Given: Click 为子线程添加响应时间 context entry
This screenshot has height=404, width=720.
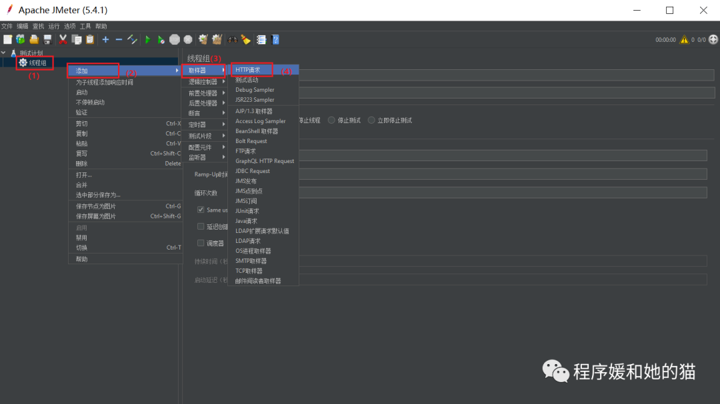Looking at the screenshot, I should click(x=125, y=83).
